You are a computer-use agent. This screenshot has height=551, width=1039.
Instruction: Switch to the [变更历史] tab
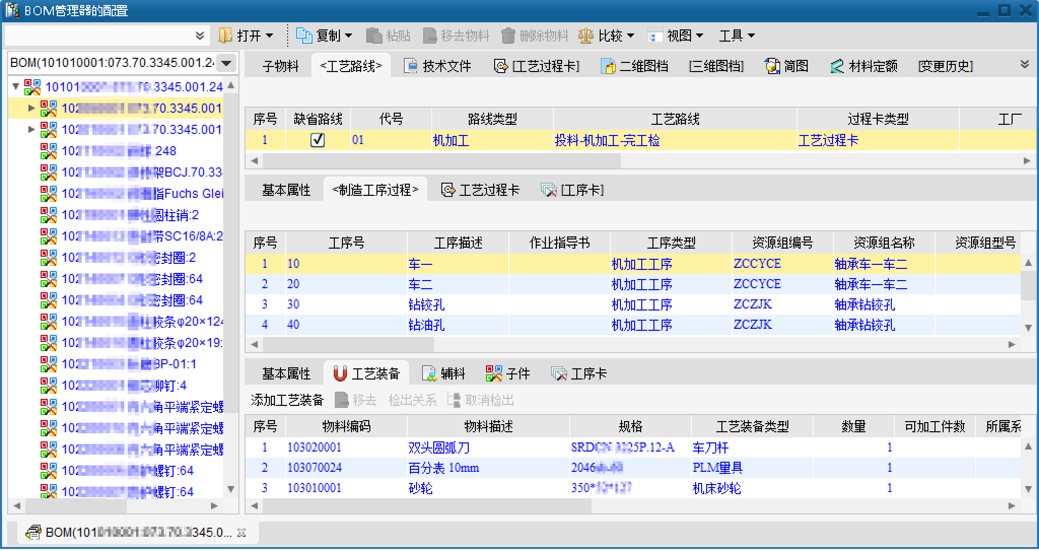point(945,66)
